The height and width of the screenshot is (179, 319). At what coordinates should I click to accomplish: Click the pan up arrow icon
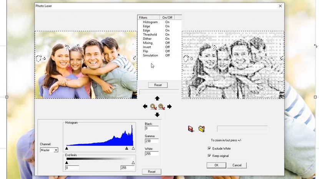pyautogui.click(x=157, y=99)
